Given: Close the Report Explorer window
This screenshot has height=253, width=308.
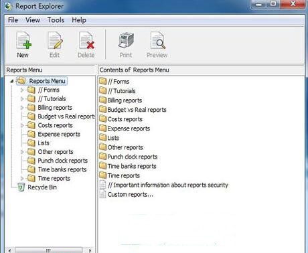Looking at the screenshot, I should (293, 4).
